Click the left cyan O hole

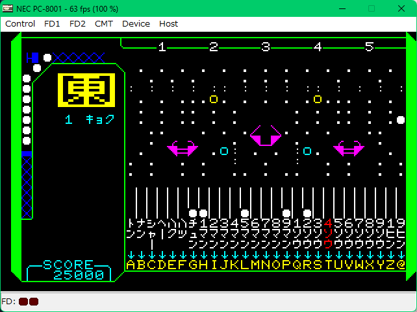[x=224, y=151]
